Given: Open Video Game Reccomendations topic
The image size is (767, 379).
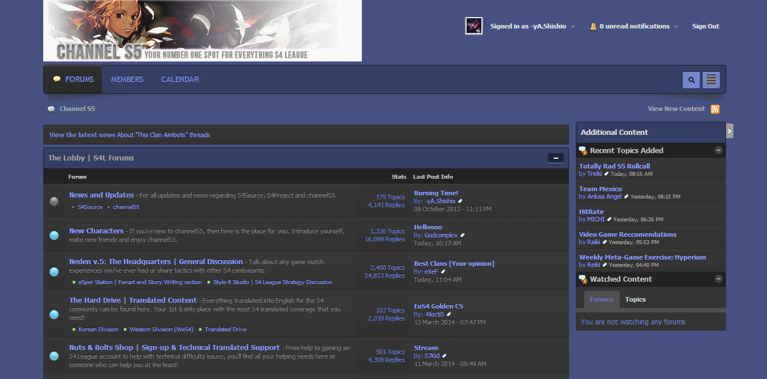Looking at the screenshot, I should pyautogui.click(x=628, y=234).
